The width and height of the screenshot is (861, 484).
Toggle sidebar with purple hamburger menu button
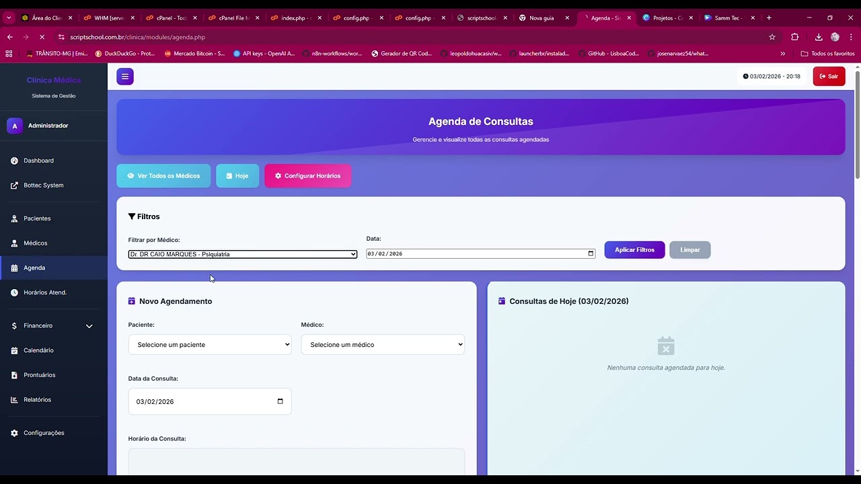pos(125,77)
